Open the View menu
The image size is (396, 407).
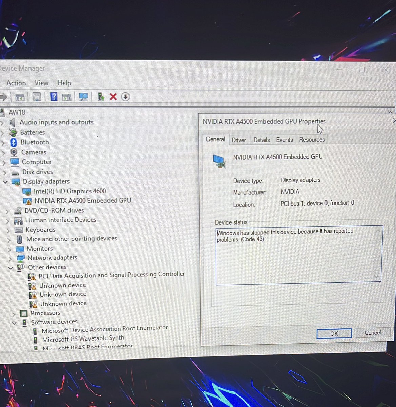pos(41,83)
